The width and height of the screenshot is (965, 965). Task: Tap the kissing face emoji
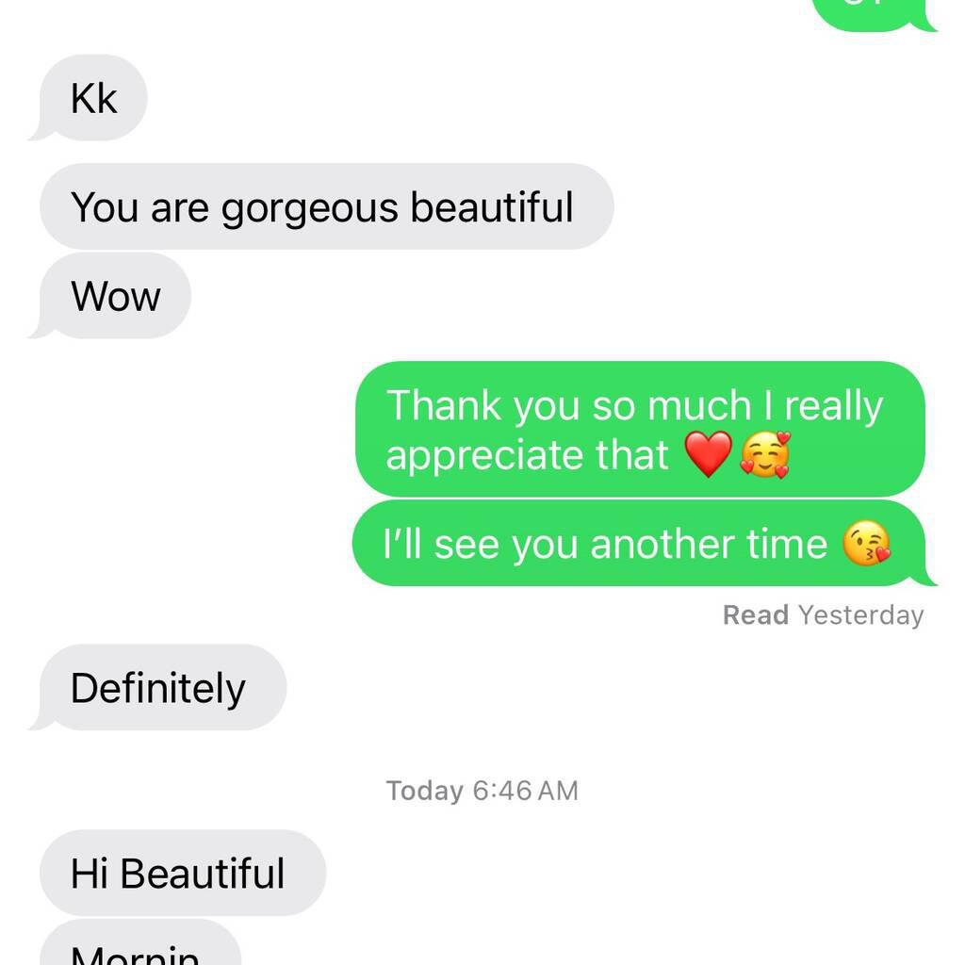point(867,544)
